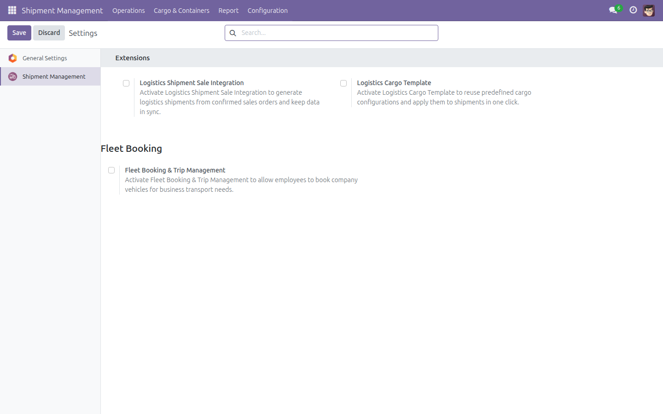
Task: Open the apps grid home menu
Action: click(x=12, y=10)
